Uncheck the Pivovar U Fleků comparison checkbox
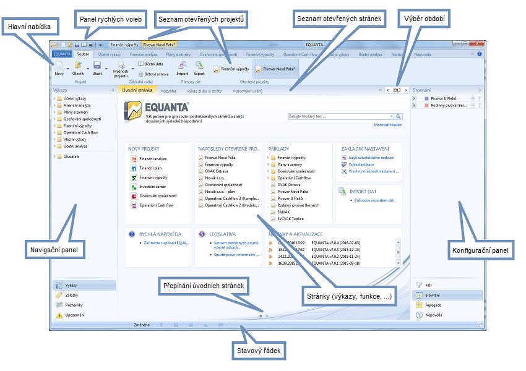 pos(414,98)
